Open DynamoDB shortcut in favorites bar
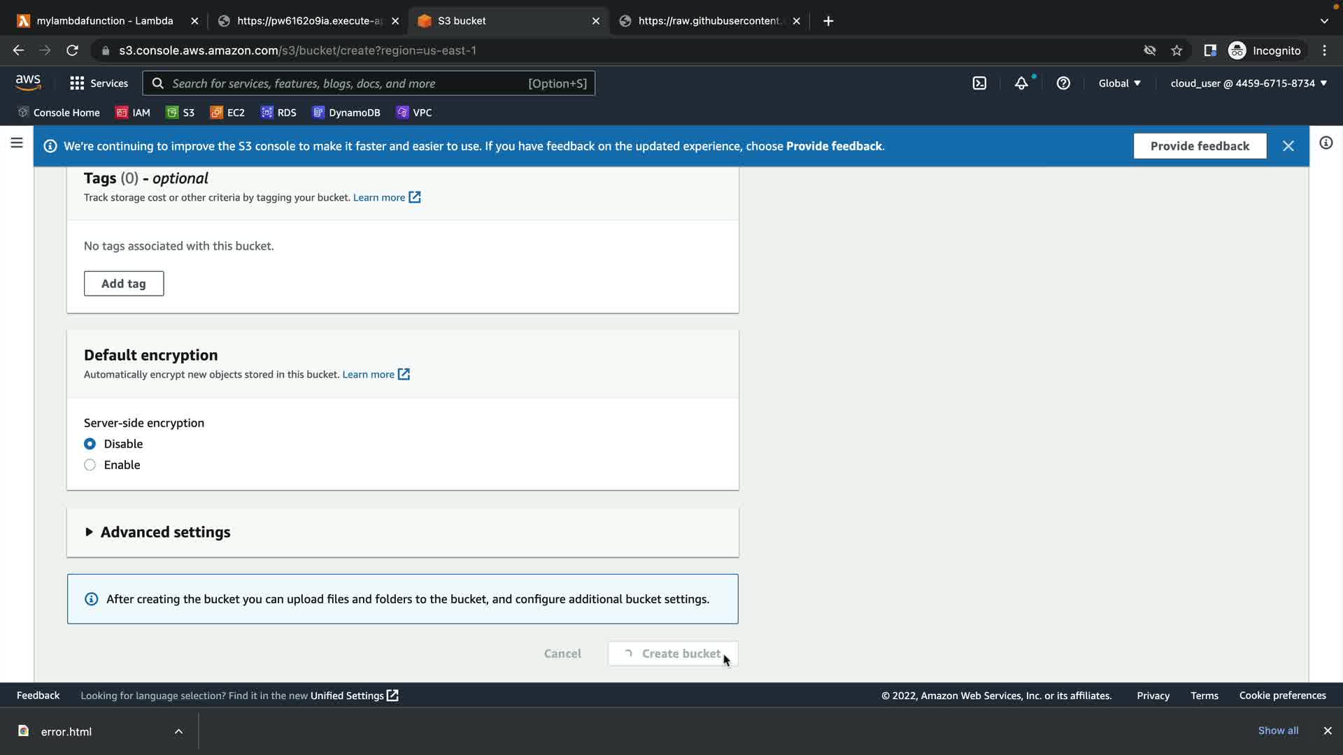1343x755 pixels. (x=346, y=113)
